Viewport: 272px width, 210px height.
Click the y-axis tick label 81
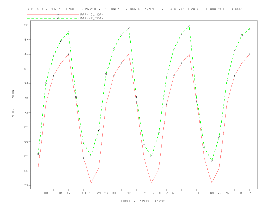click(26, 69)
